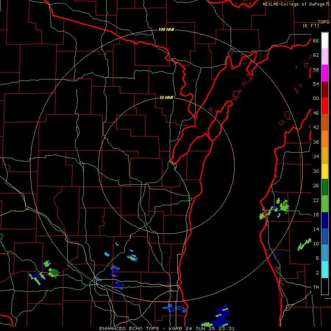Click the 23:31 timestamp text
Viewport: 331px width, 331px height.
227,328
